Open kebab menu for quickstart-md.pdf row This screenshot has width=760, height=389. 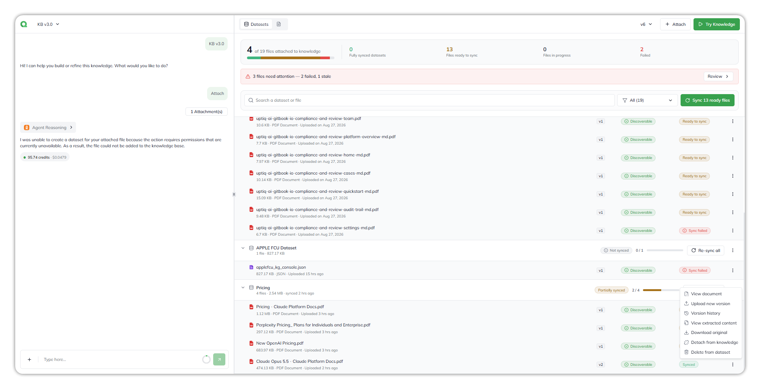(733, 194)
